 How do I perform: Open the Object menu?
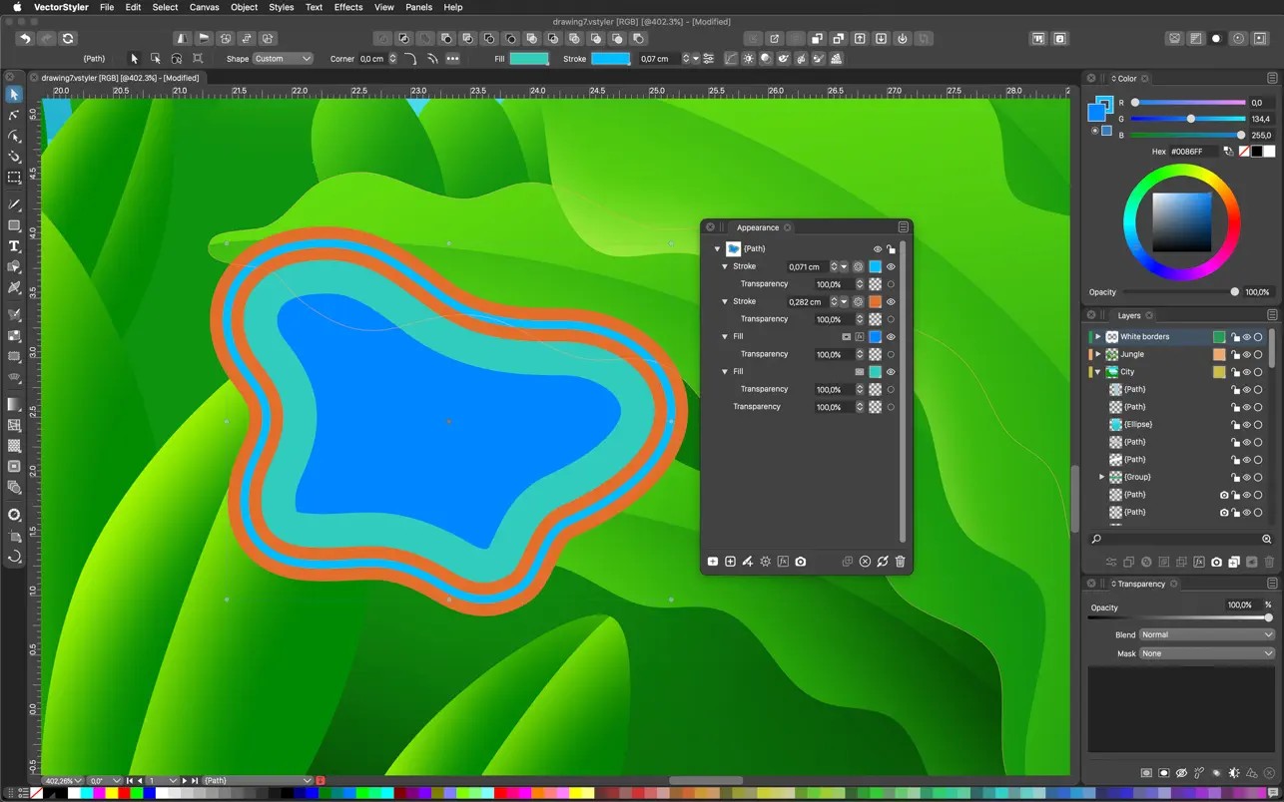245,7
